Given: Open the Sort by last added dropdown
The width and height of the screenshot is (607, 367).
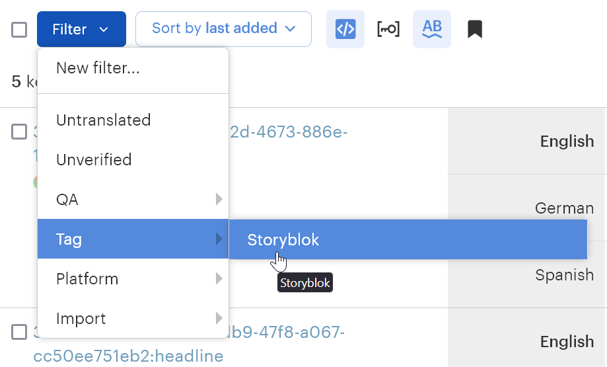Looking at the screenshot, I should (x=223, y=28).
